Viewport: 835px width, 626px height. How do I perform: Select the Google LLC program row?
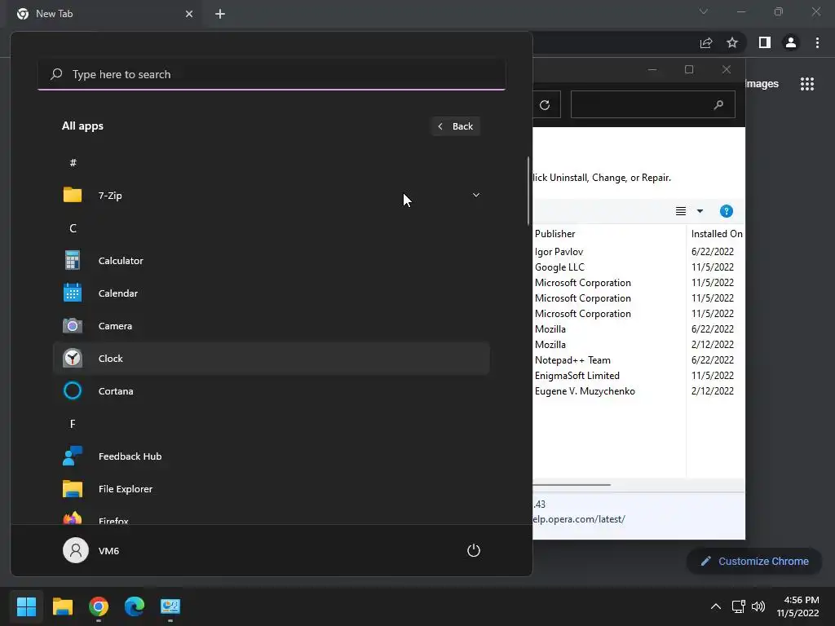(x=638, y=267)
